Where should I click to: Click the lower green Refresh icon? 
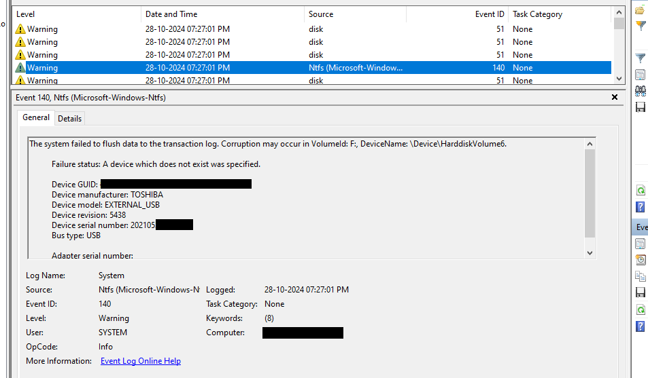[641, 310]
